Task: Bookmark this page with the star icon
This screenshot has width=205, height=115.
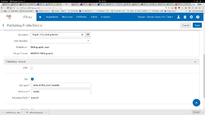Action: [169, 8]
